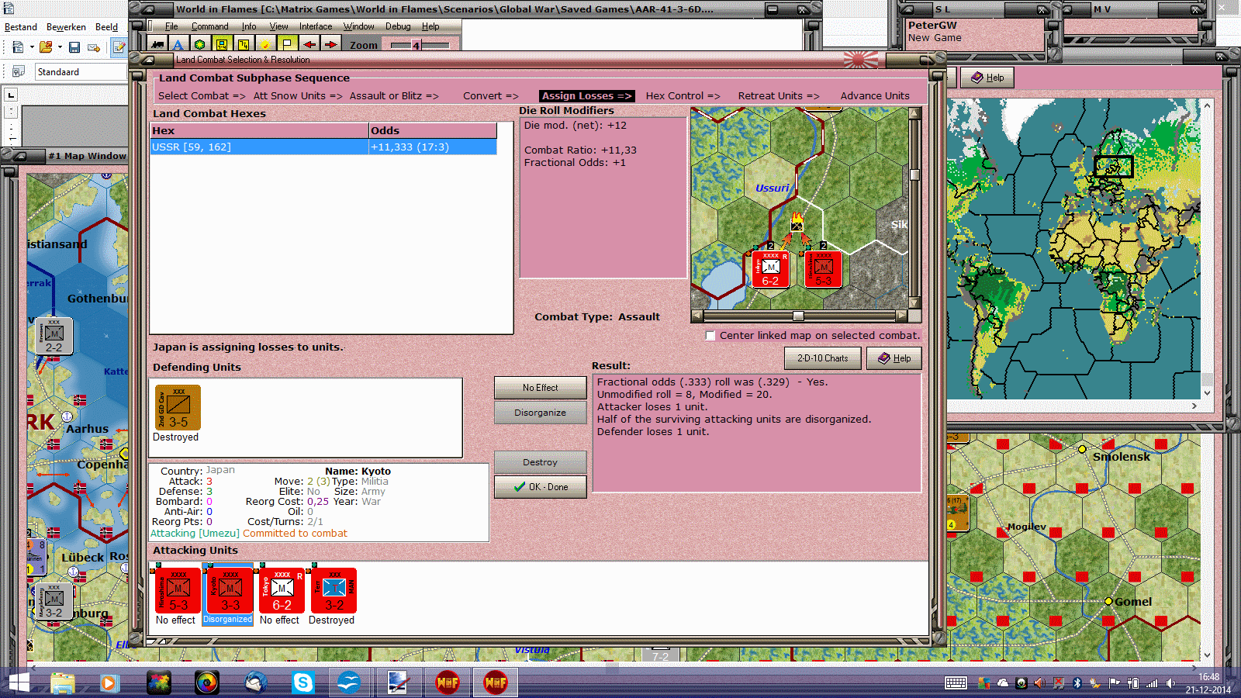Open the on-screen keyboard from the taskbar
Viewport: 1241px width, 698px height.
pos(956,683)
